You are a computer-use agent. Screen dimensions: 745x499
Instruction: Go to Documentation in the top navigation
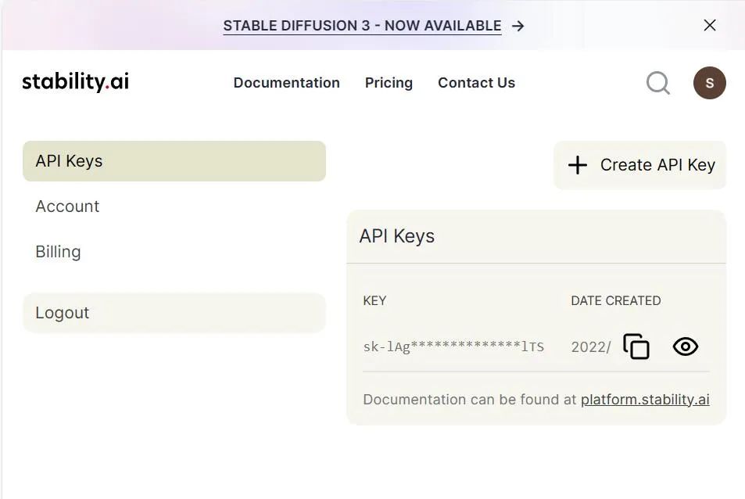pos(286,83)
